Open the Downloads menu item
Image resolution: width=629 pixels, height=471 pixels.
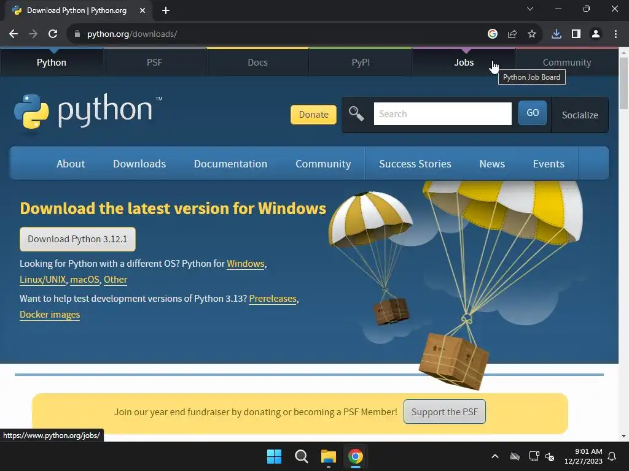pos(139,164)
